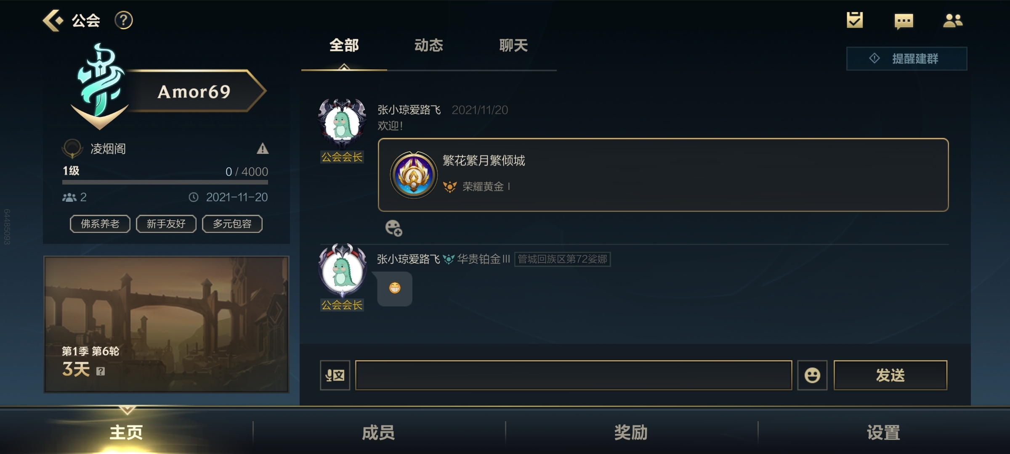Open the 设置 bottom tab
The width and height of the screenshot is (1010, 454).
pyautogui.click(x=884, y=432)
